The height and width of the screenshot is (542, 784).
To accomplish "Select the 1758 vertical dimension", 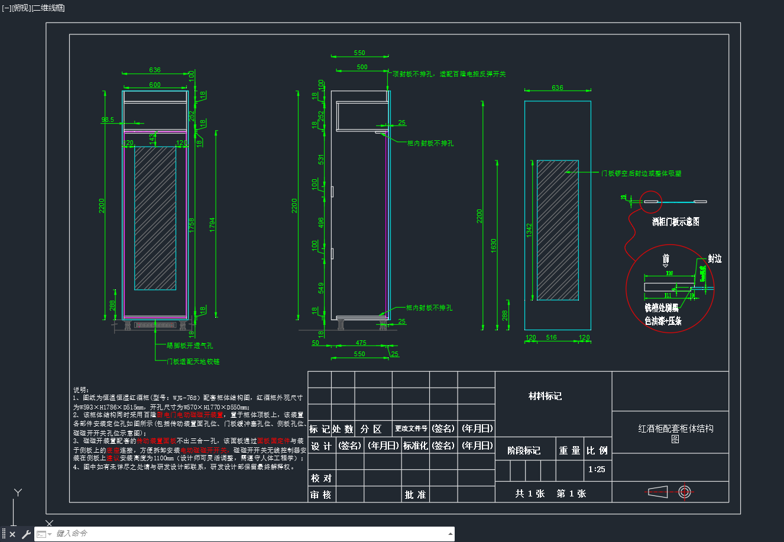I will [192, 225].
